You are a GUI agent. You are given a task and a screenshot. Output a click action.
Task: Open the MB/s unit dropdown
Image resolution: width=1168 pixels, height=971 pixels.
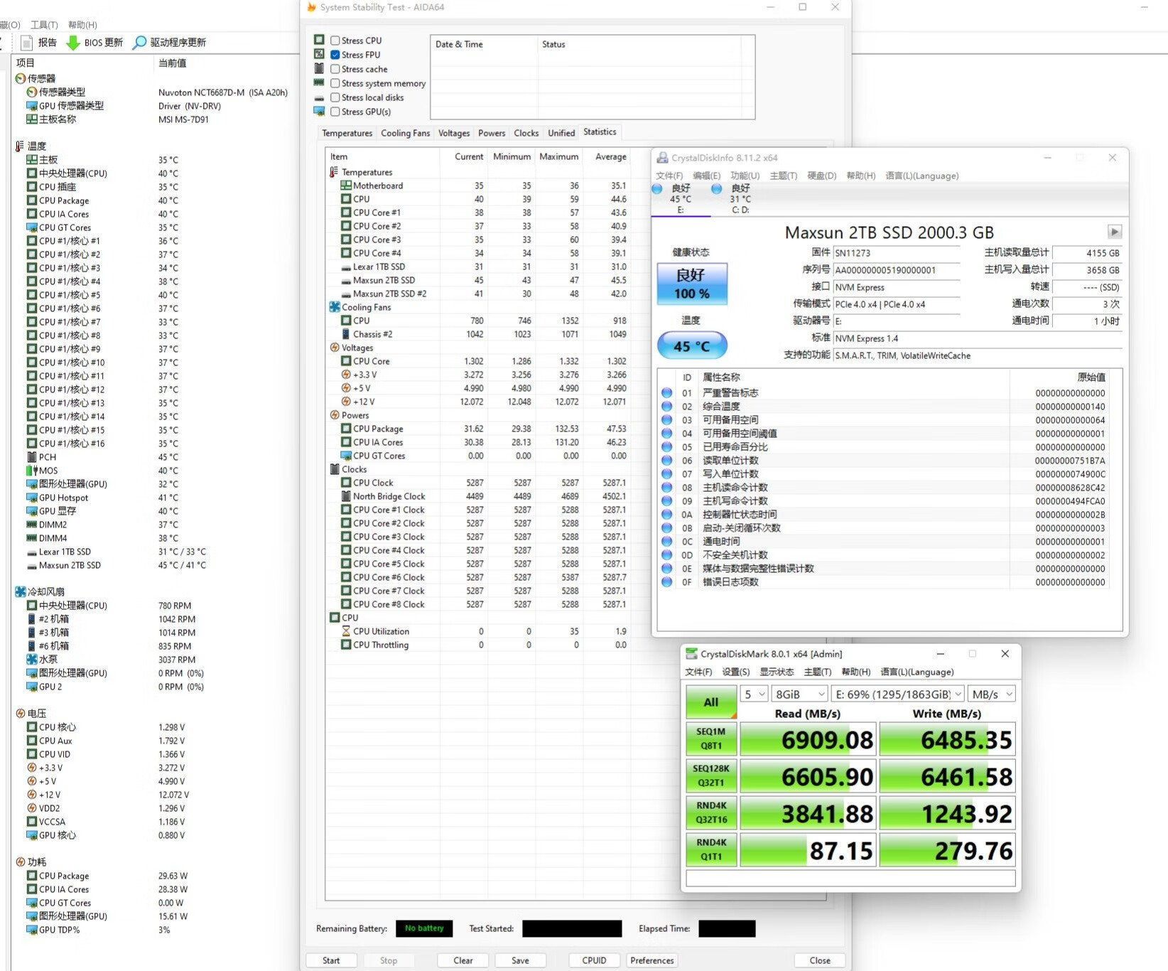coord(992,694)
